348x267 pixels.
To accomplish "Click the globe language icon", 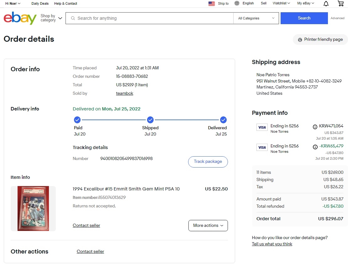I will [237, 3].
